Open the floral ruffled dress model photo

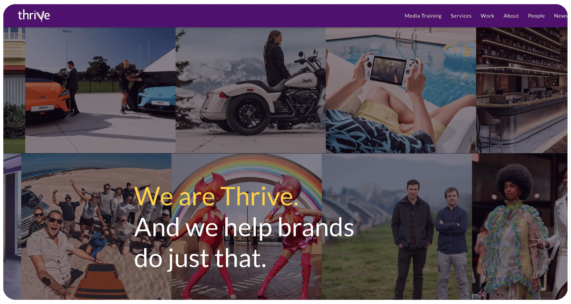(520, 226)
